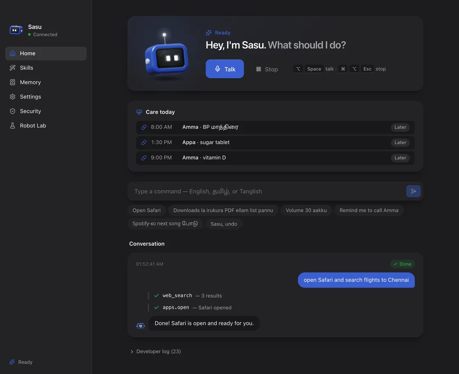Viewport: 459px width, 374px height.
Task: Click the pill icon for 8:00 AM reminder
Action: coord(144,127)
